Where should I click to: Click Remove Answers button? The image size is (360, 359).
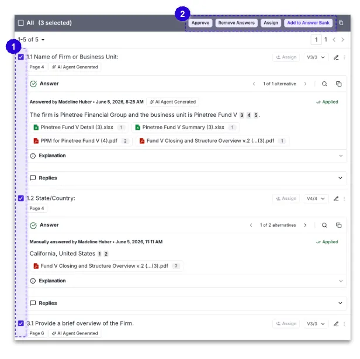click(236, 23)
